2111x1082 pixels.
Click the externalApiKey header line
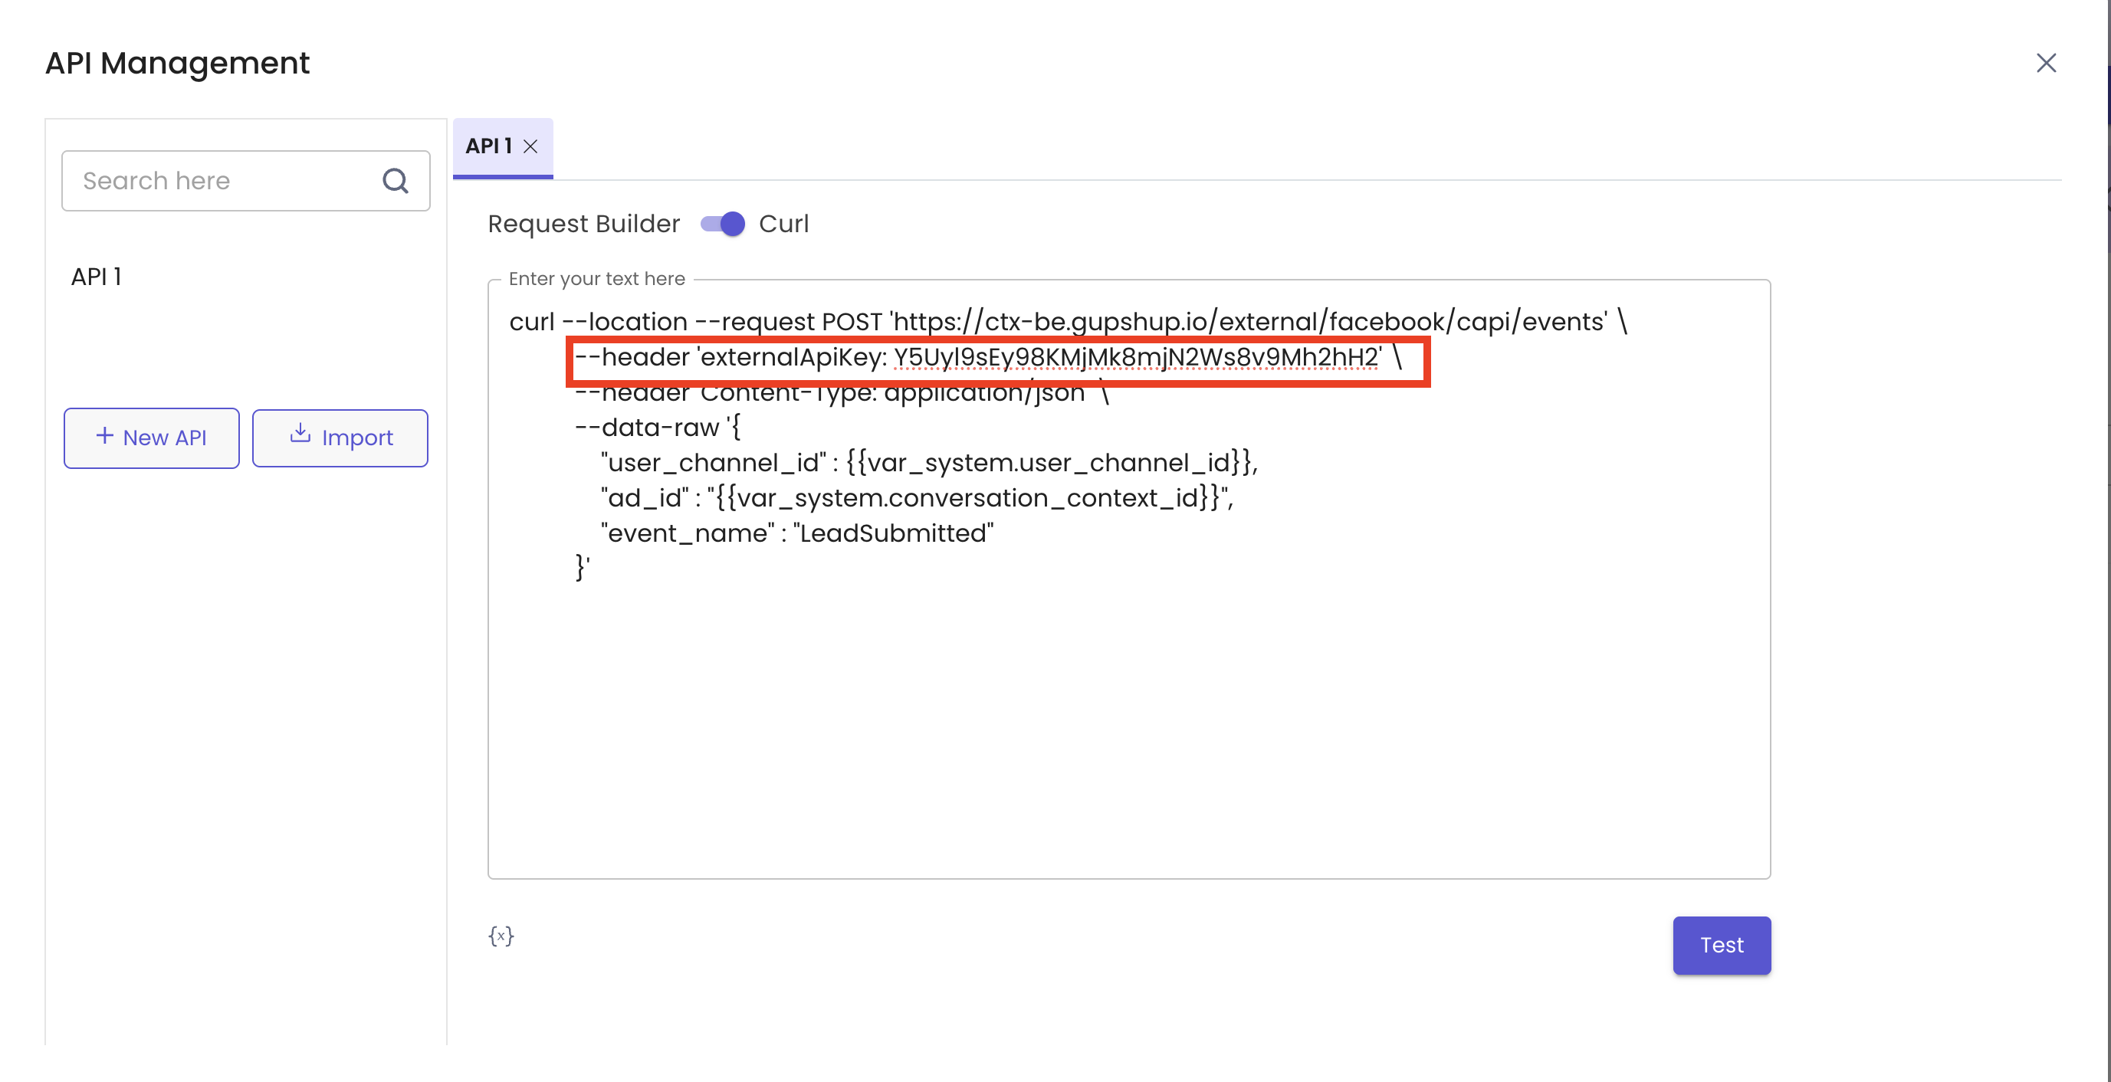pos(988,357)
